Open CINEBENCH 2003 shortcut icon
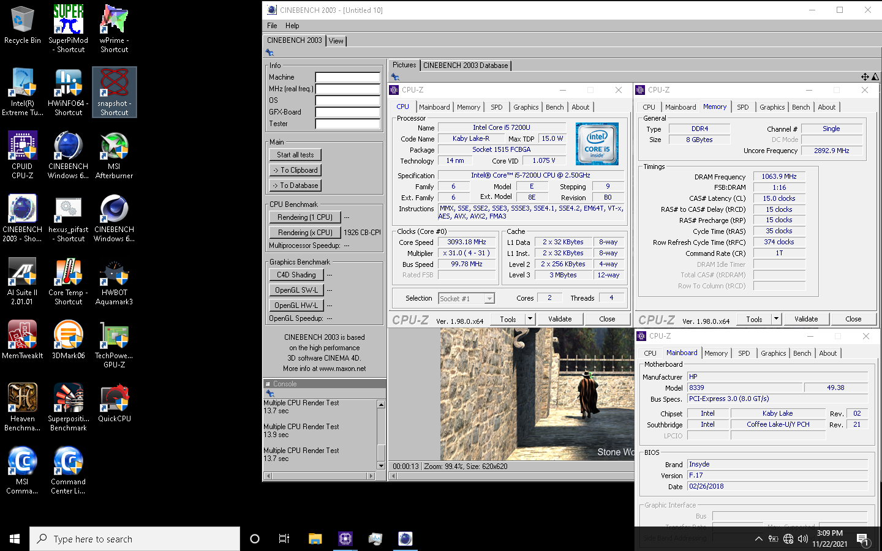 tap(22, 218)
